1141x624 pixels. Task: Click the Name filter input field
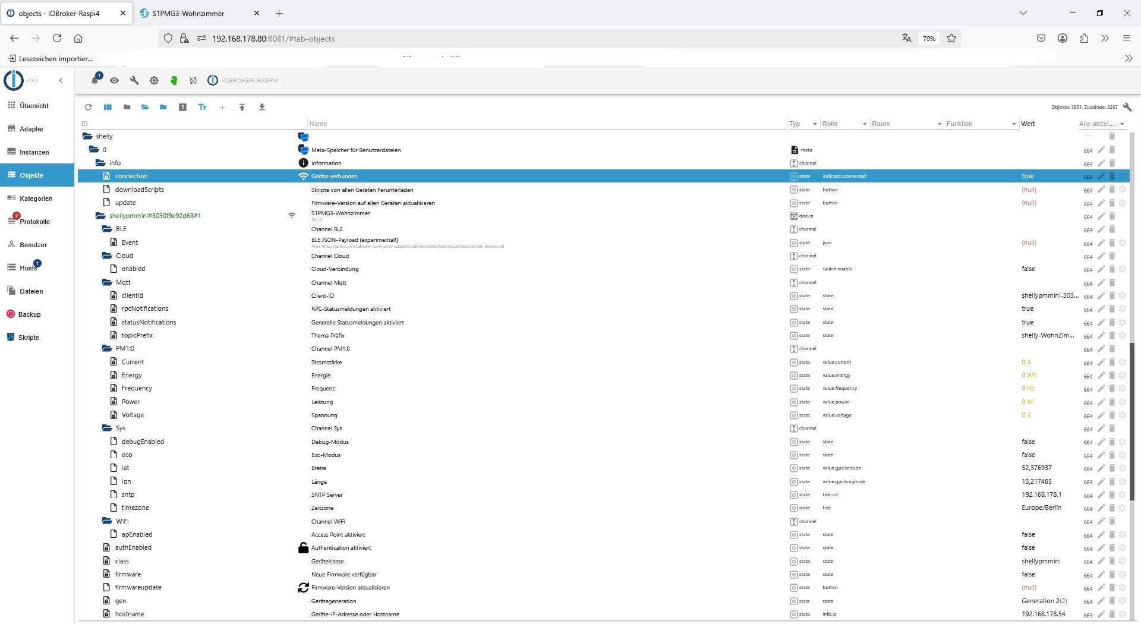coord(547,124)
